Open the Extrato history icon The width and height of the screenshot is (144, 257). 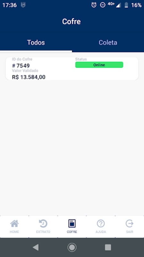point(43,224)
